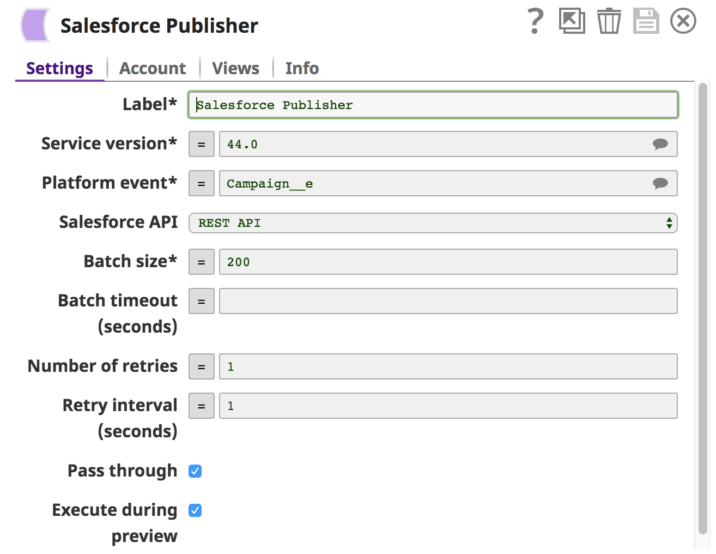Viewport: 716px width, 554px height.
Task: Open the Salesforce API dropdown
Action: [433, 223]
